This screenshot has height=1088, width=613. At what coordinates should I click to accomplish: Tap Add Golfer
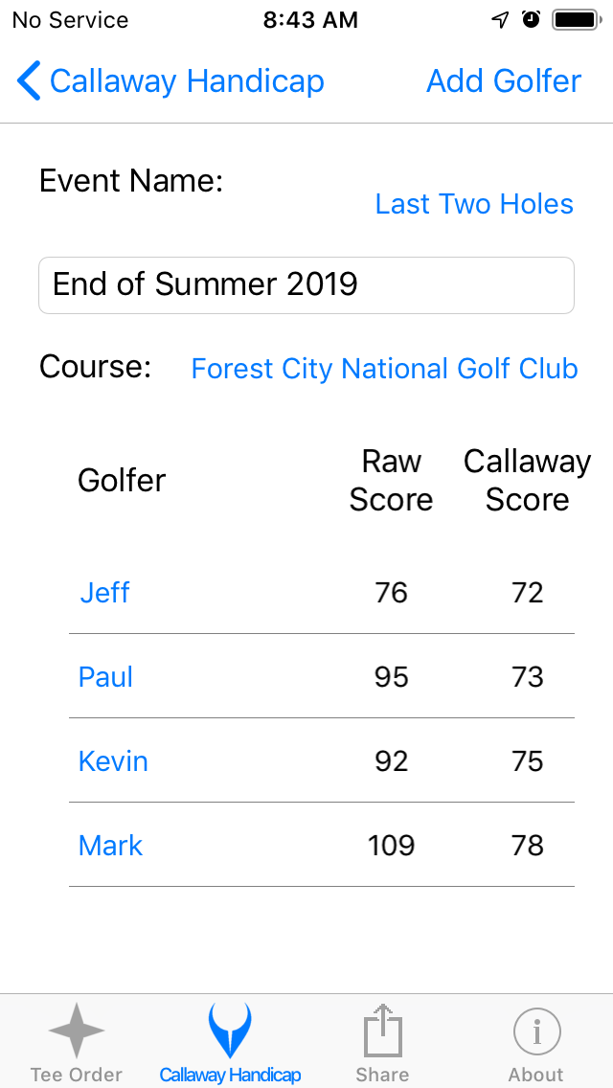(503, 80)
